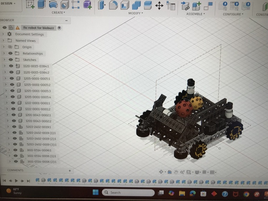Expand Named Views node
268x201 pixels.
coord(3,40)
